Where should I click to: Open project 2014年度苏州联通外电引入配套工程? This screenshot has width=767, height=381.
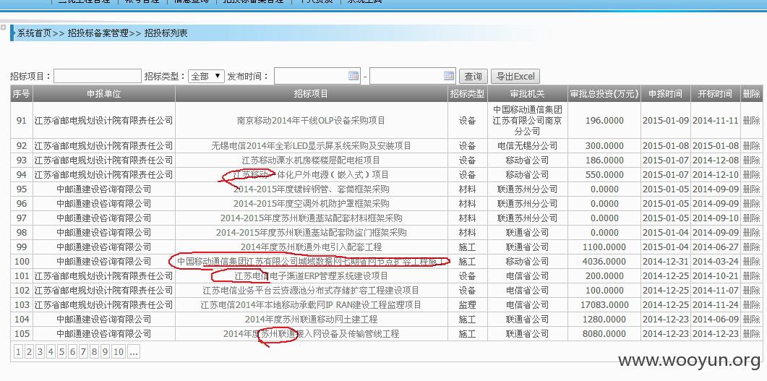pos(311,247)
